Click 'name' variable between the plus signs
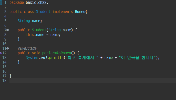Image resolution: width=176 pixels, height=100 pixels. pyautogui.click(x=109, y=58)
